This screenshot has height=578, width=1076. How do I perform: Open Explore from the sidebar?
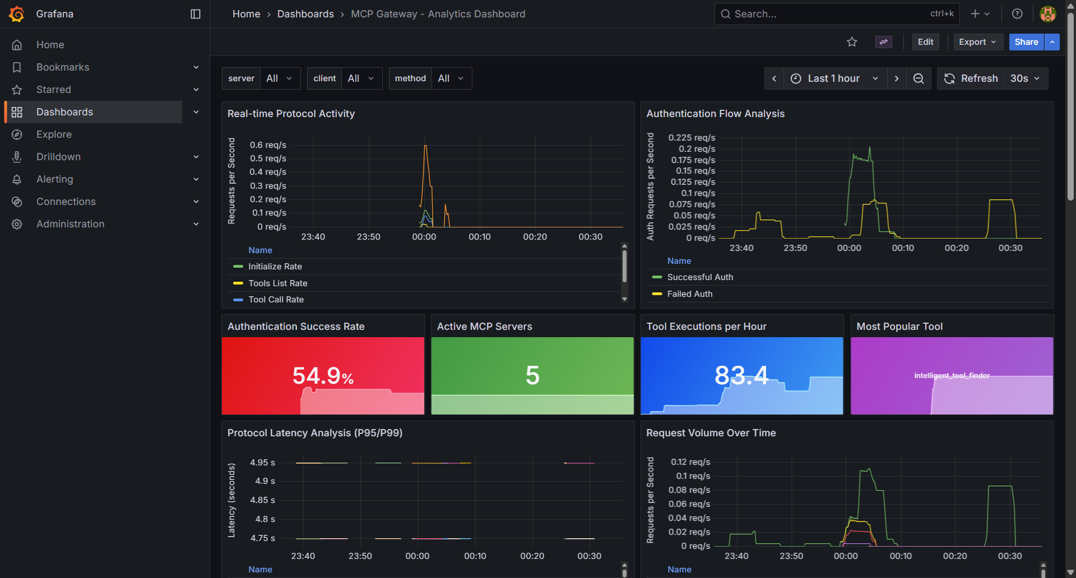click(54, 134)
